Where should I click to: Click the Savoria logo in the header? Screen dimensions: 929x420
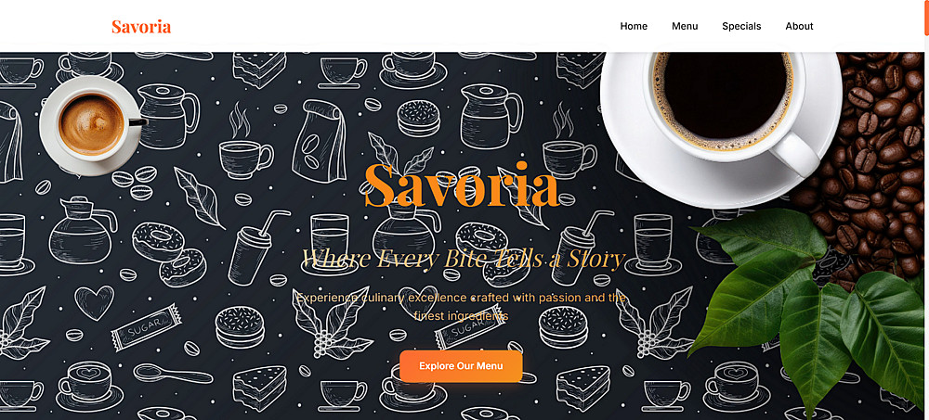(141, 27)
